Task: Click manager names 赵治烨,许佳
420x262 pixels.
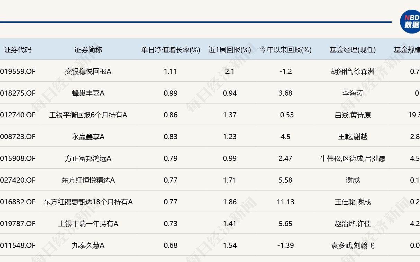Action: 353,224
